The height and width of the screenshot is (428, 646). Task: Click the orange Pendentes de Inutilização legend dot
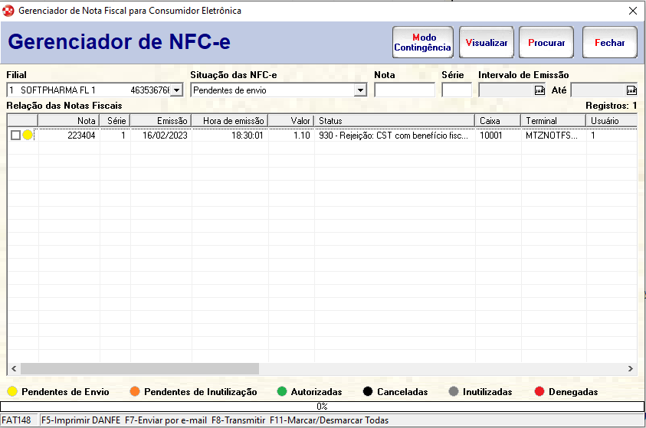135,391
